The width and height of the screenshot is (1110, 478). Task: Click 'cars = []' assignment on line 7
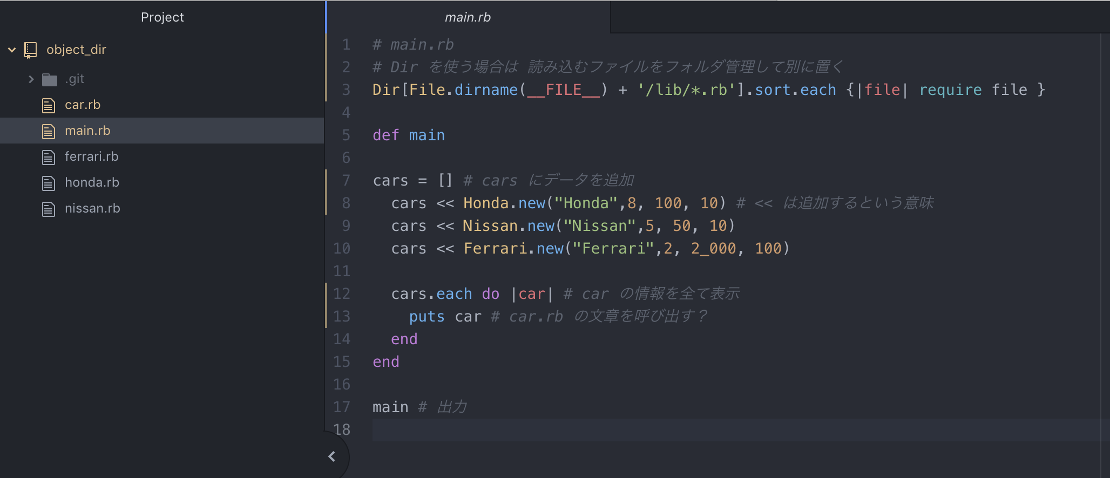[x=413, y=180]
